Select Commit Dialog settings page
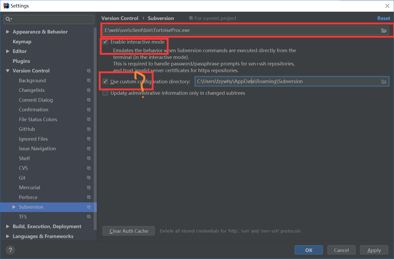Screen dimensions: 394x259 pyautogui.click(x=36, y=100)
